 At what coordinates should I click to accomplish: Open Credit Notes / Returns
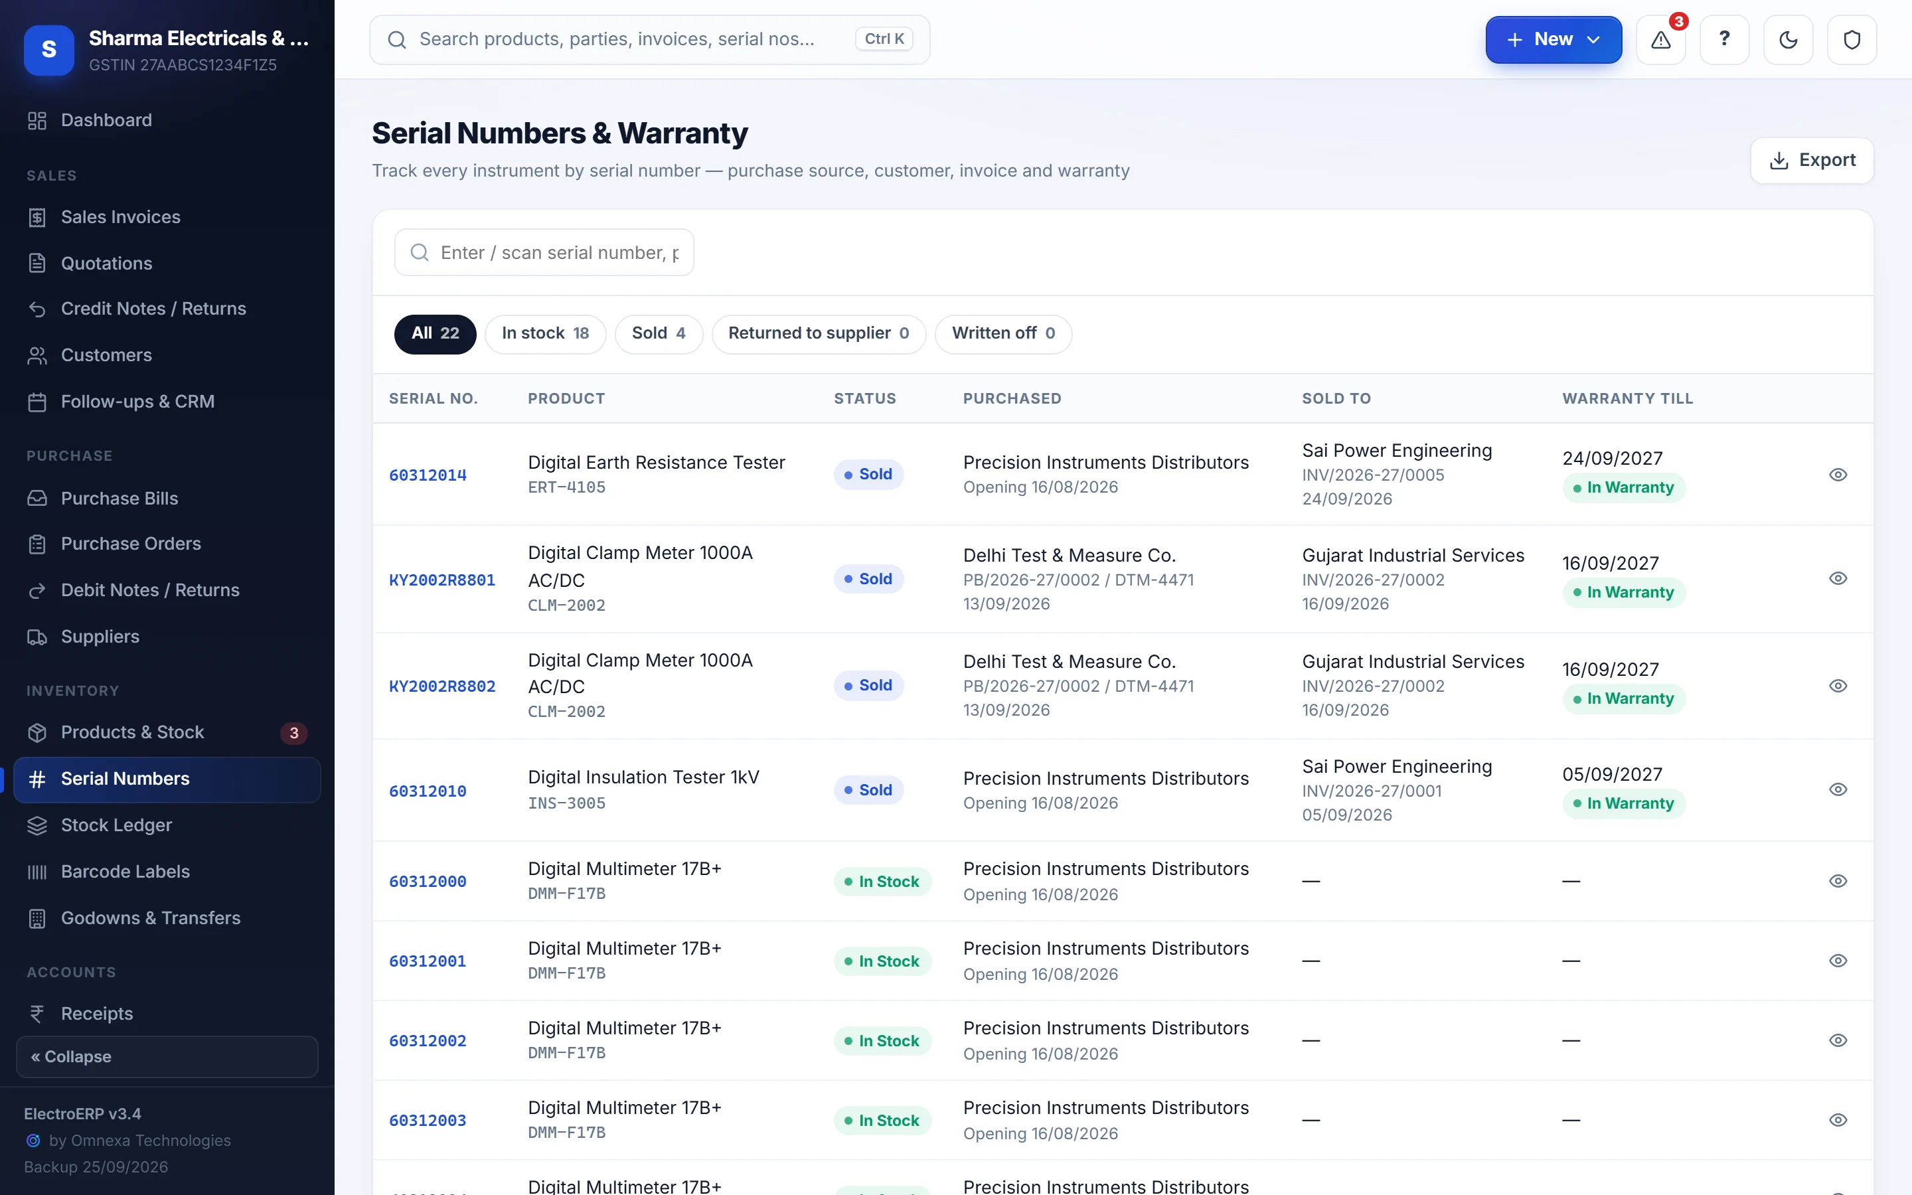pos(167,308)
